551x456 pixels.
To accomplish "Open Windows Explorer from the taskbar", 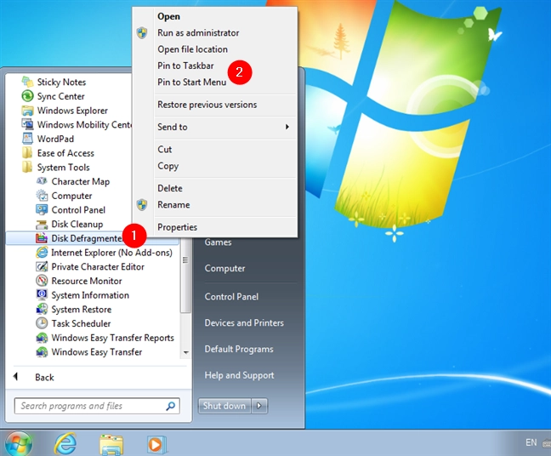I will 111,444.
